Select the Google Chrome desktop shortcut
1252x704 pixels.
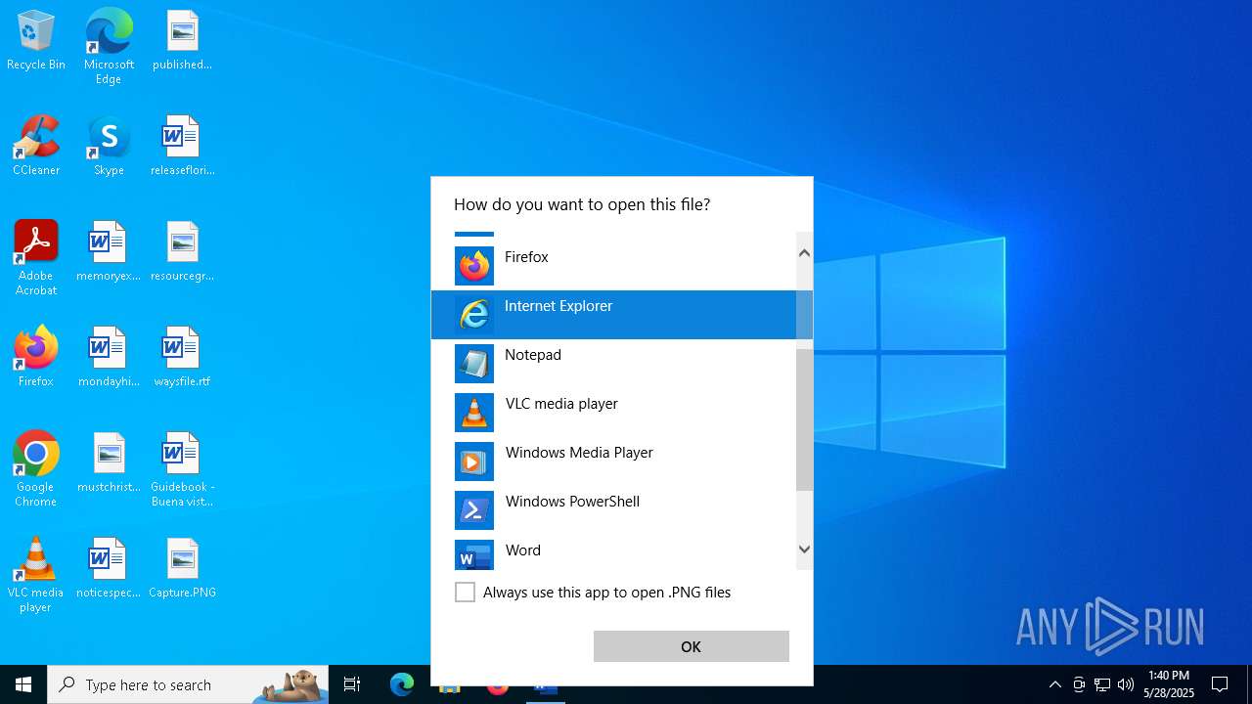(36, 469)
